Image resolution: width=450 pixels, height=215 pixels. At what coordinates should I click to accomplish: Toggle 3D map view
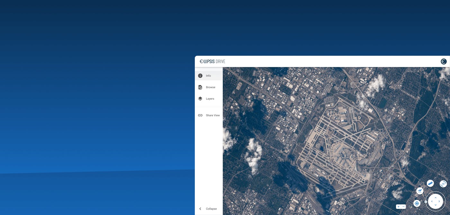[443, 184]
